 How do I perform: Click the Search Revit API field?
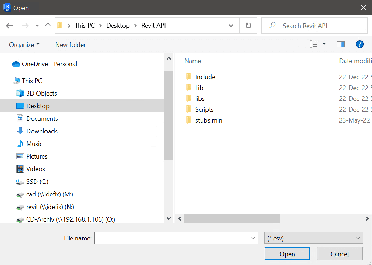coord(314,26)
